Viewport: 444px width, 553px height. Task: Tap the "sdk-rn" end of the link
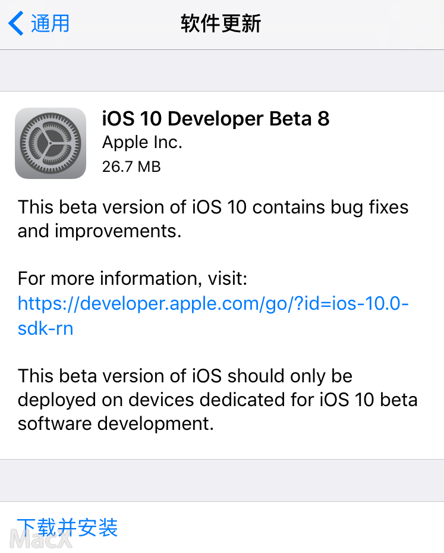coord(46,328)
